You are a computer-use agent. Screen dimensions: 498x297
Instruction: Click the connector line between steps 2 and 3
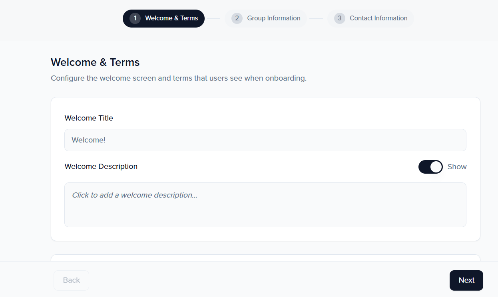click(316, 18)
